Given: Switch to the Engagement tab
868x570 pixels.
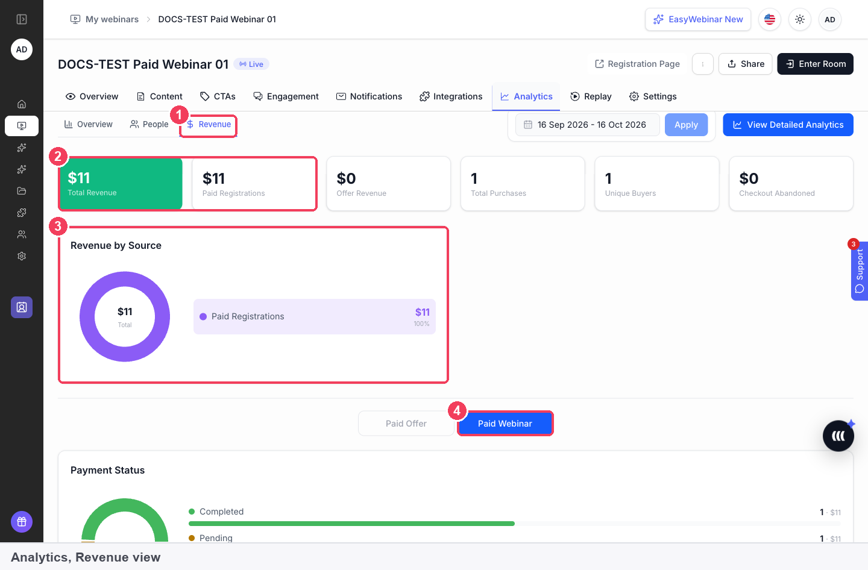Looking at the screenshot, I should pyautogui.click(x=286, y=96).
